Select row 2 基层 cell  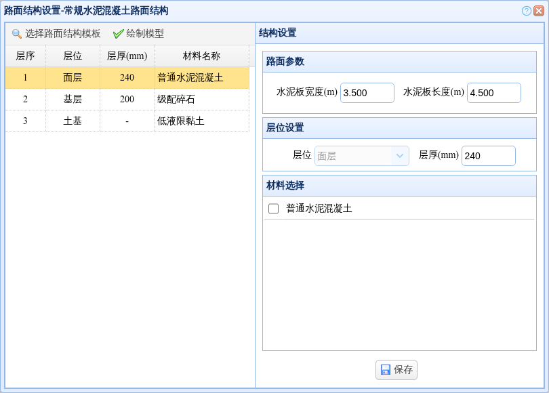[x=73, y=100]
